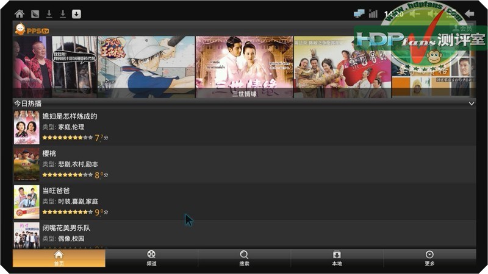Click genre text 时装,喜剧,家庭

pyautogui.click(x=78, y=202)
